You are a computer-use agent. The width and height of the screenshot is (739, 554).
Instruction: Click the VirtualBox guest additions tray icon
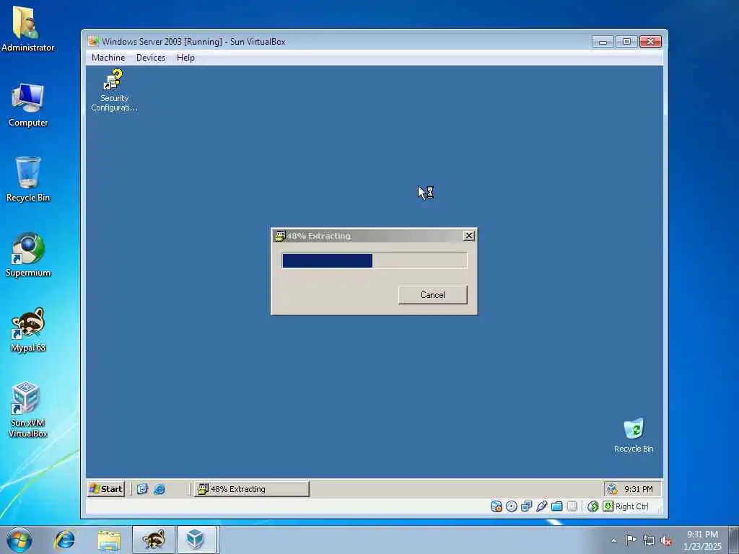(x=612, y=489)
